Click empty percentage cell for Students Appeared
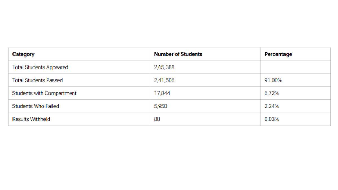Screen dimensions: 338x190 [x=295, y=67]
